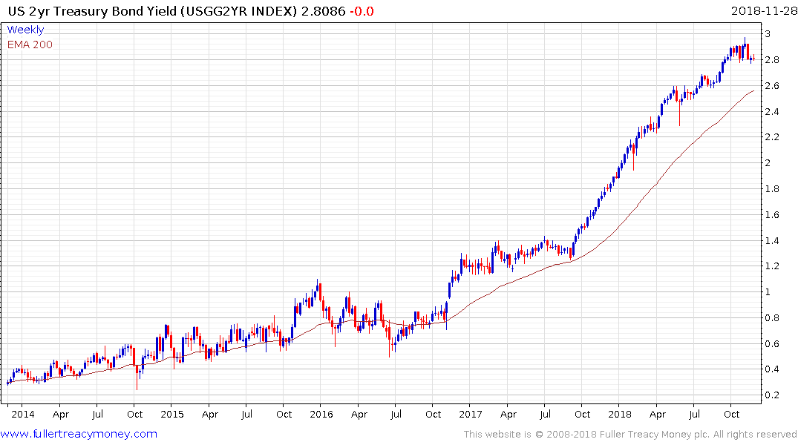Click the y-axis value 0.2
The height and width of the screenshot is (445, 798).
click(771, 395)
